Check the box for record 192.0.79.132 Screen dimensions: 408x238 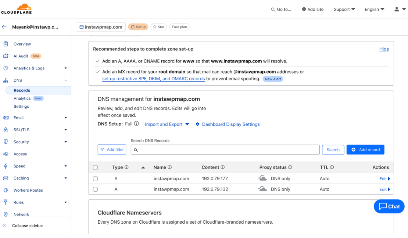coord(96,189)
